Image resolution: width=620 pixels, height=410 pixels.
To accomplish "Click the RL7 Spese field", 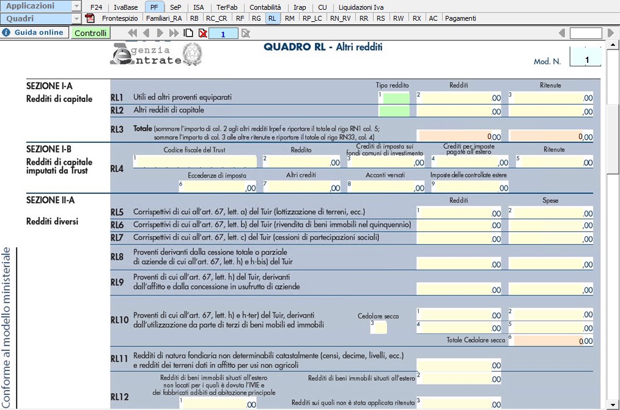I will click(551, 238).
